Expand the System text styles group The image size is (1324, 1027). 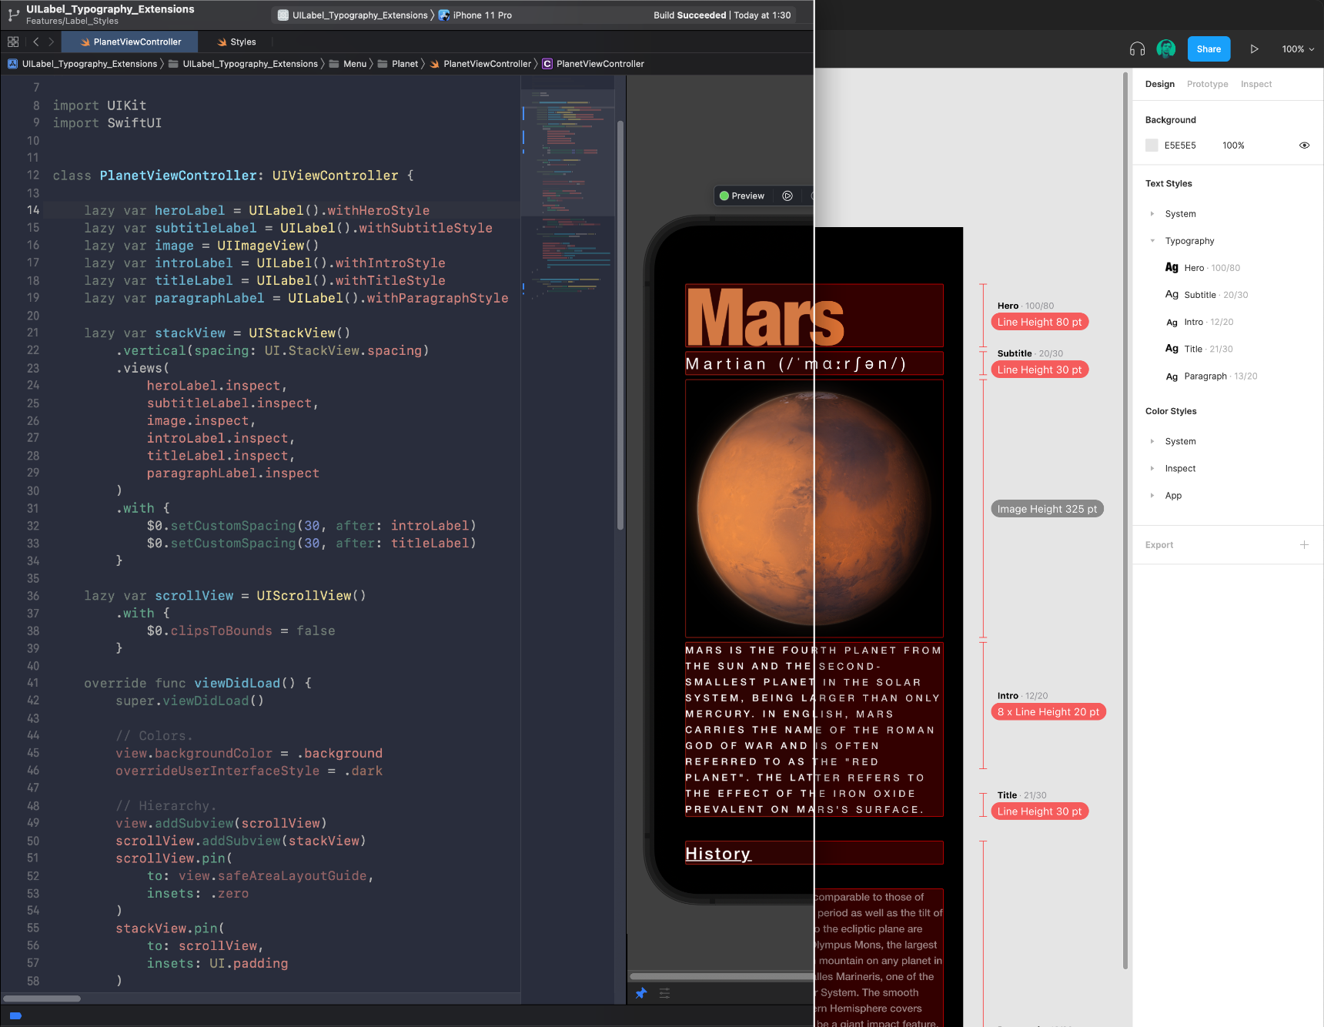tap(1152, 214)
